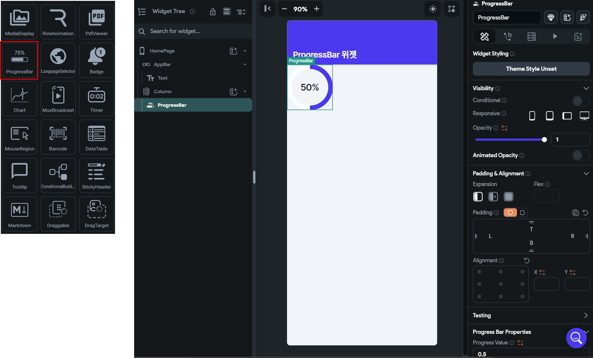Click the Search for widget field

tap(193, 31)
